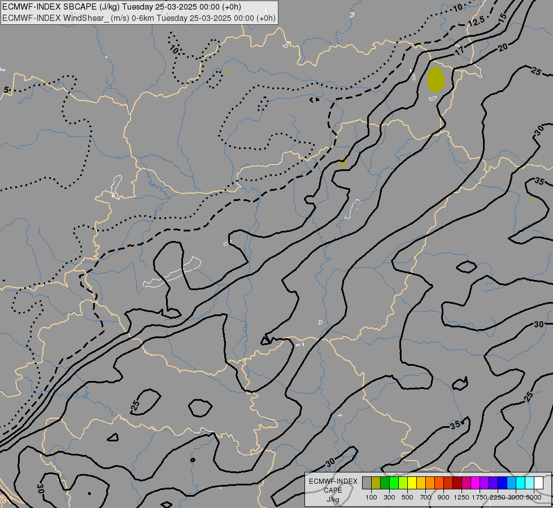
Task: Click the gray swatch in the CAPE legend
Action: point(367,483)
